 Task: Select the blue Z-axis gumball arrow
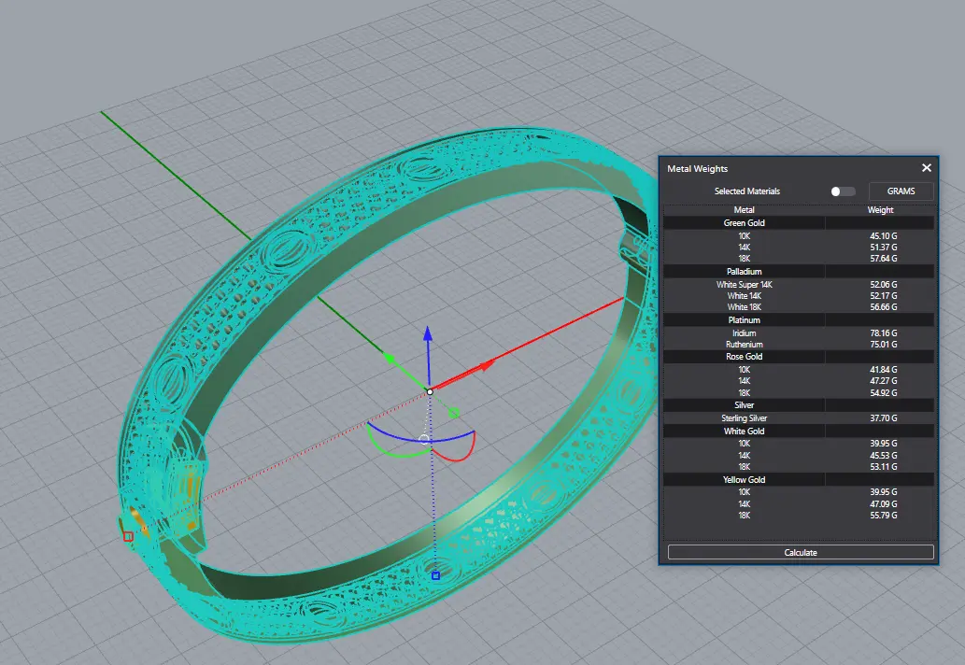tap(428, 335)
